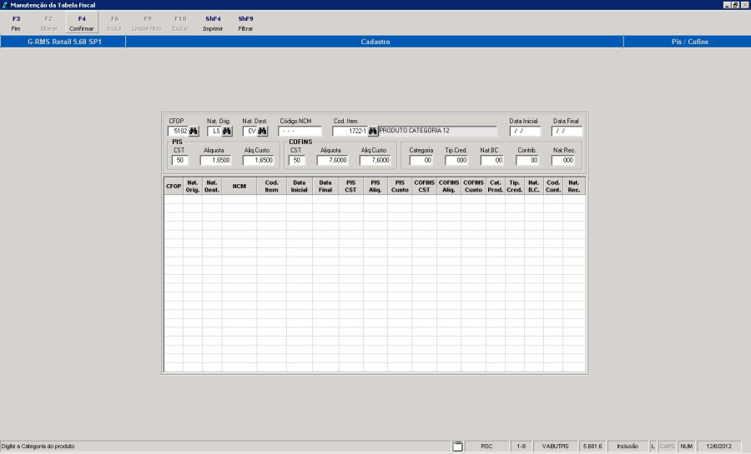Viewport: 751px width, 454px height.
Task: Click the NUM indicator in status bar
Action: pyautogui.click(x=687, y=447)
